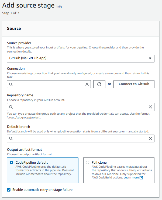Open the Info link beside Add source stage

click(59, 6)
